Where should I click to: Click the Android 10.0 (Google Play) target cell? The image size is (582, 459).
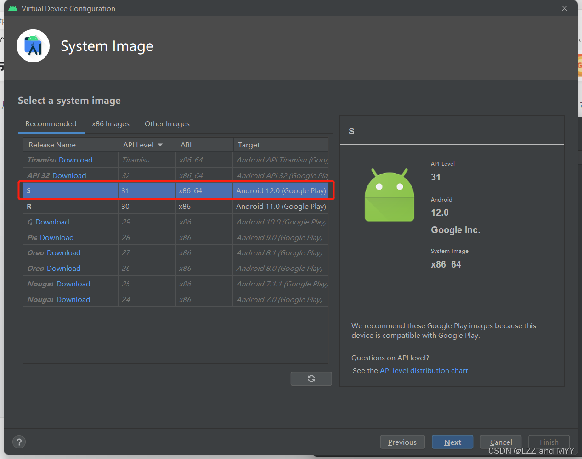coord(281,222)
